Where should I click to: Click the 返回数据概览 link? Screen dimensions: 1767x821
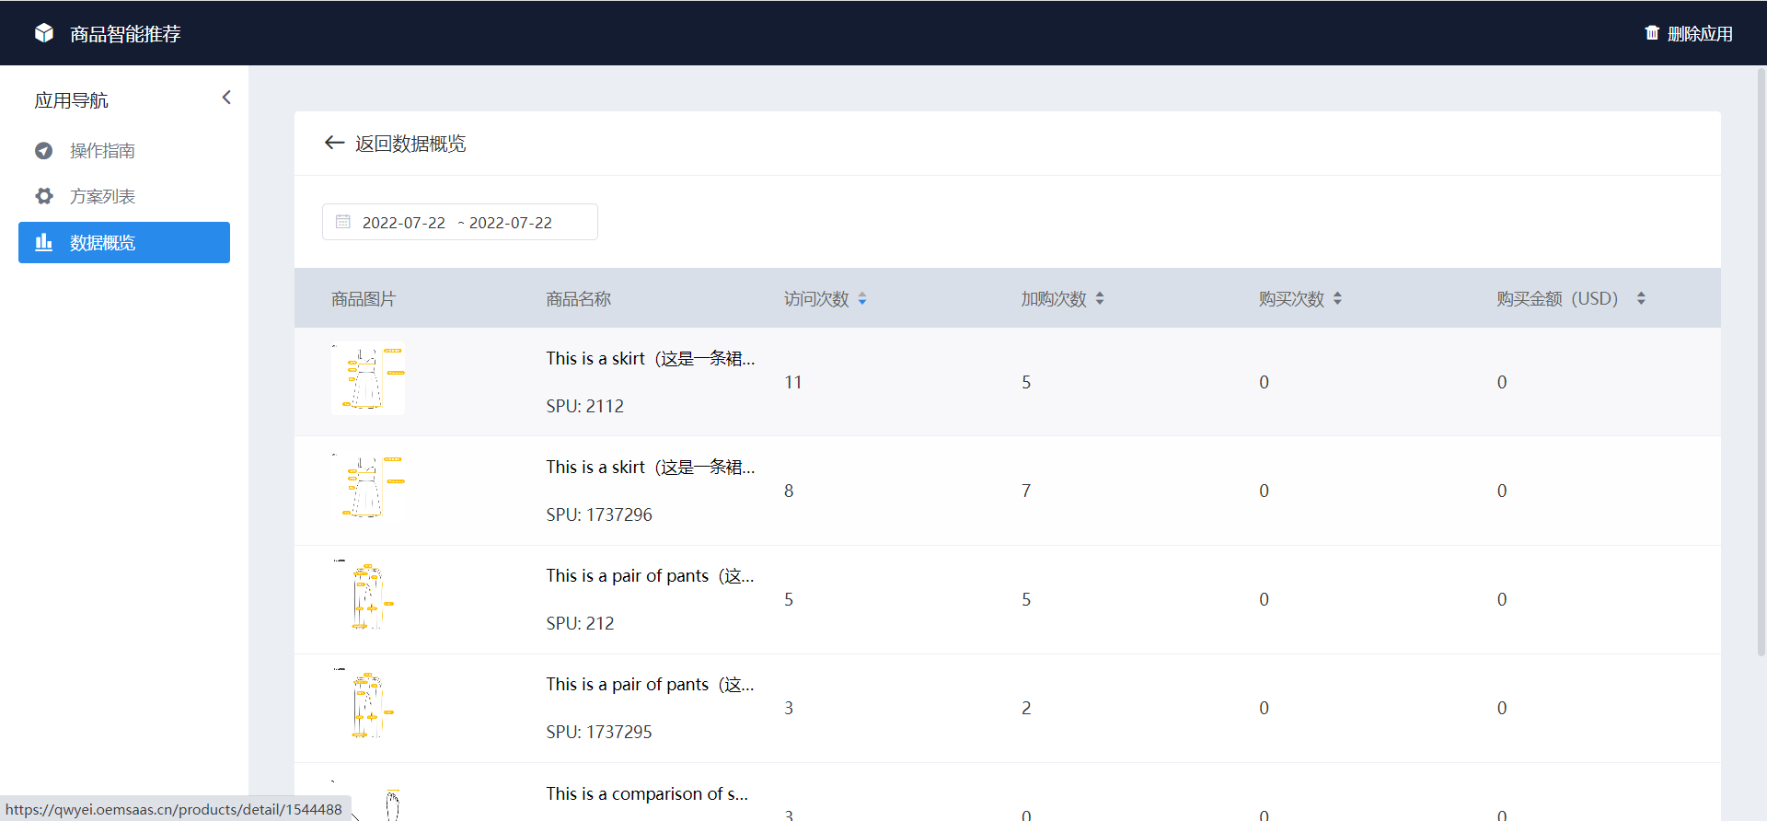410,144
